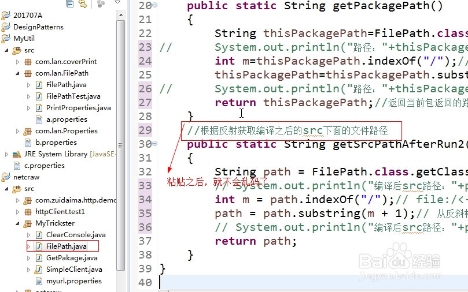Click the httpClient.test1 package icon
468x292 pixels.
coord(28,212)
